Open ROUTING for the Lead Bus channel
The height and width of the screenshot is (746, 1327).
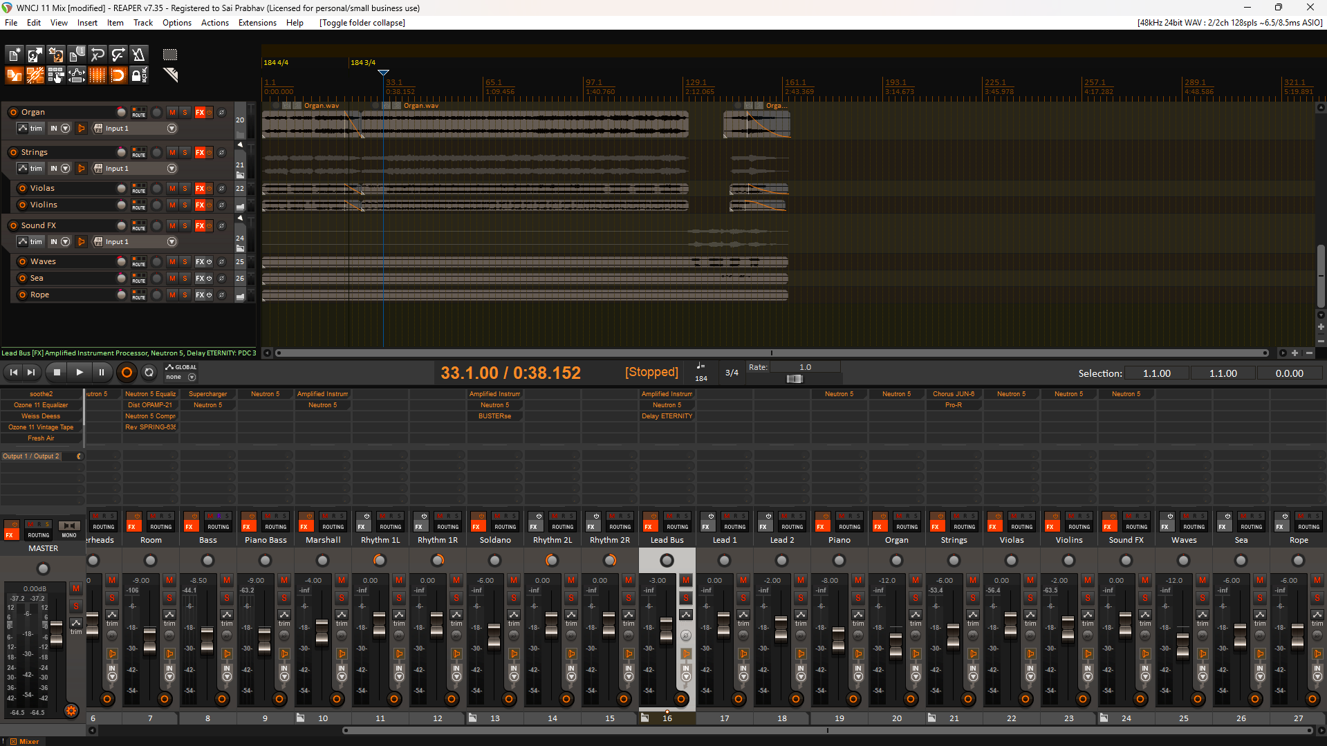click(x=677, y=527)
